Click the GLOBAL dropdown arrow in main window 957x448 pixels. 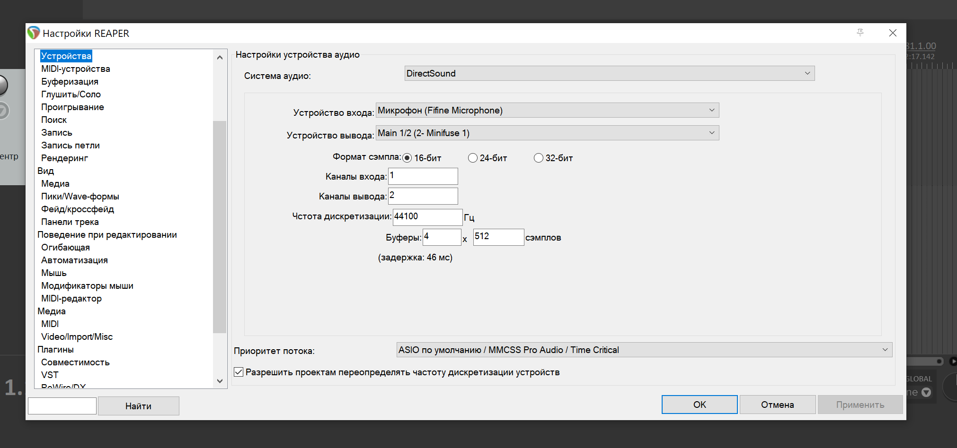coord(926,392)
